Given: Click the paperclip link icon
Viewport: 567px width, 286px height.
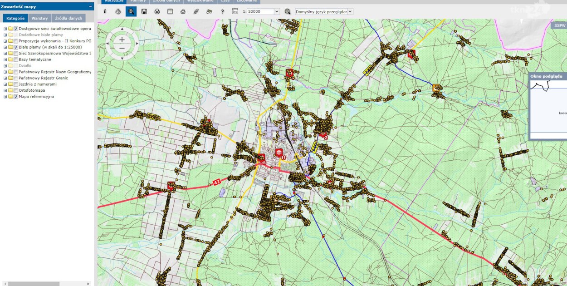Looking at the screenshot, I should pos(196,11).
